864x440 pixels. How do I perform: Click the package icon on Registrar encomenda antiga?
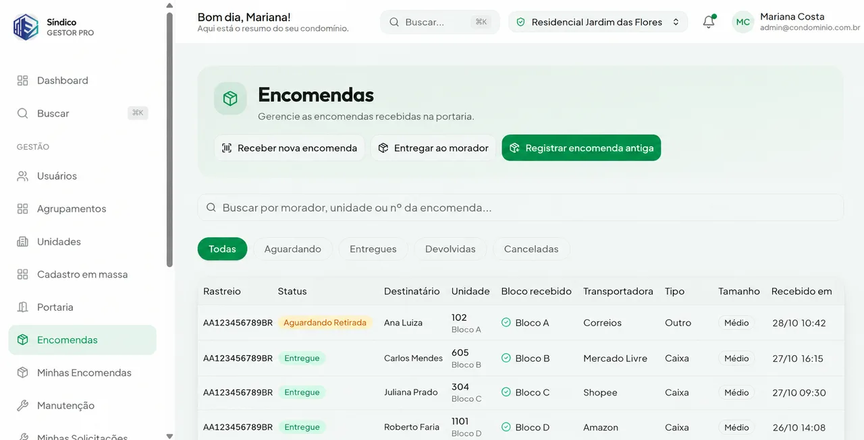point(514,148)
